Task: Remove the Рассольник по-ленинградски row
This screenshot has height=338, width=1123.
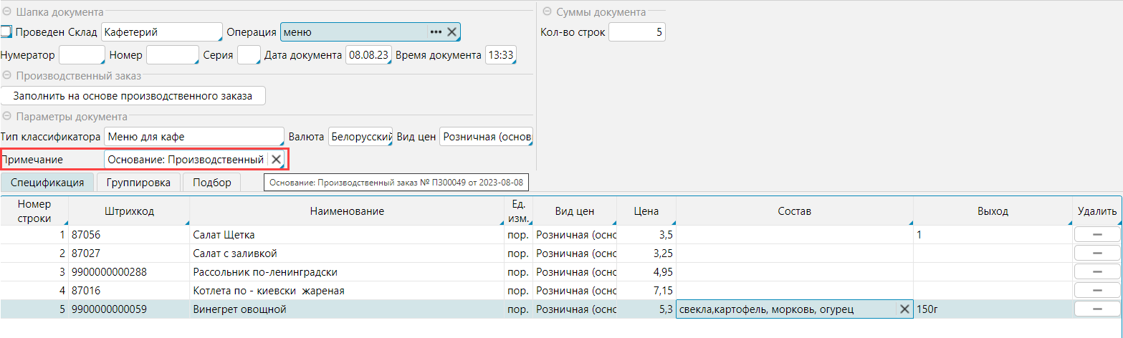Action: tap(1096, 272)
